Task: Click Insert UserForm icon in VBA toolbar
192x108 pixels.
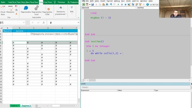Action: 87,4
